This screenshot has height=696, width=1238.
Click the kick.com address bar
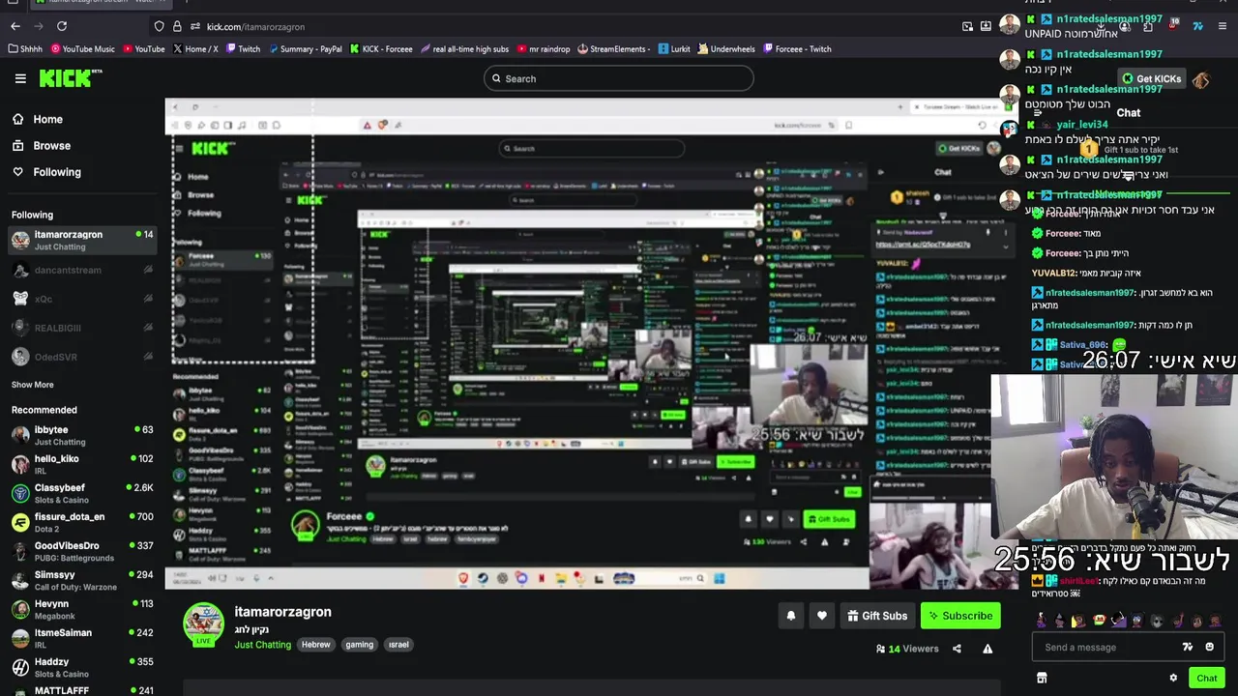click(571, 26)
